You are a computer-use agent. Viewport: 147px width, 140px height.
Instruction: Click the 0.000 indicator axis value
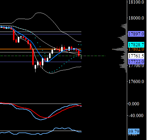coord(134,104)
